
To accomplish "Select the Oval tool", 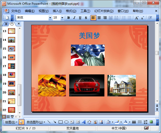I will point(66,122).
